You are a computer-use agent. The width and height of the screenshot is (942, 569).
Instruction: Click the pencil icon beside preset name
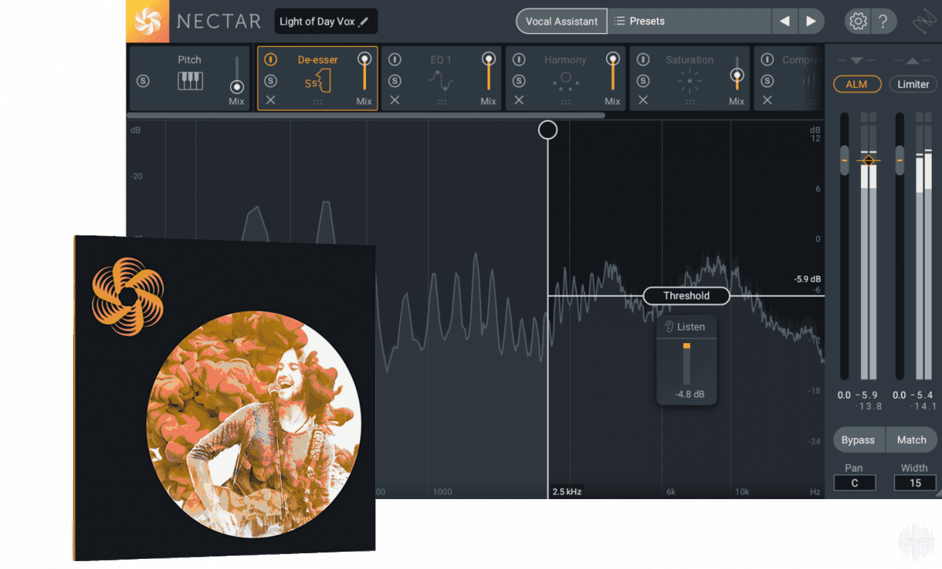tap(363, 22)
